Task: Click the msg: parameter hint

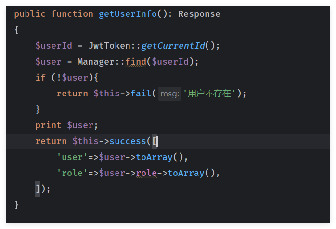Action: click(169, 94)
